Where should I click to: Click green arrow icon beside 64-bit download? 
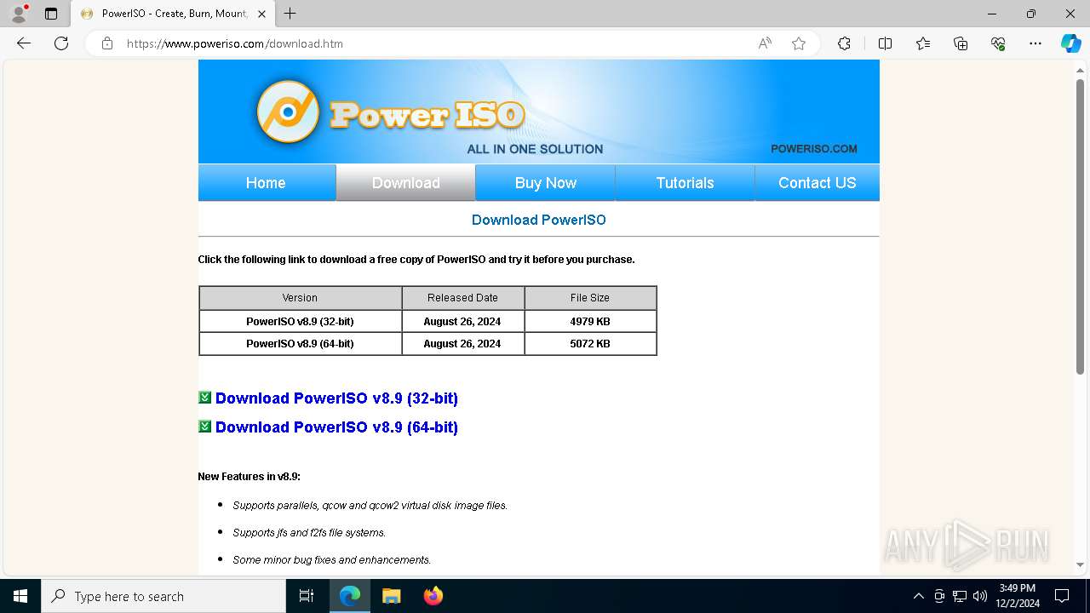(x=204, y=427)
